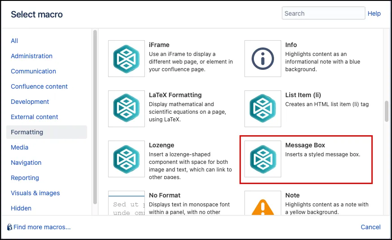Focus the macro Search field

coord(323,13)
